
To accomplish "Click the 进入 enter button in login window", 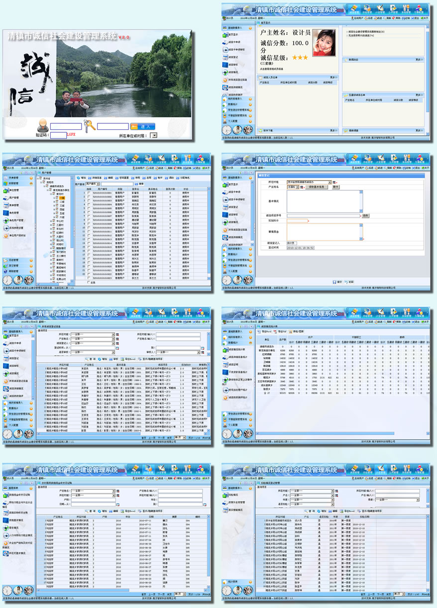I will click(x=142, y=126).
